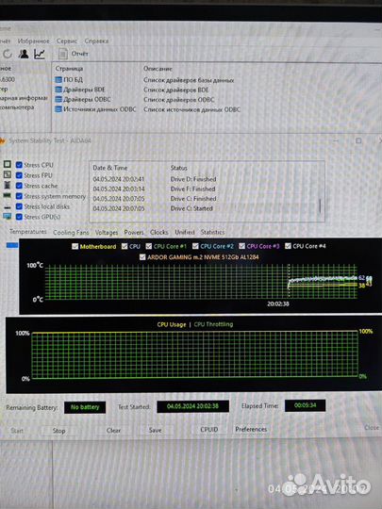Open the Драйверы ODBC entry
This screenshot has height=509, width=382.
tap(83, 99)
